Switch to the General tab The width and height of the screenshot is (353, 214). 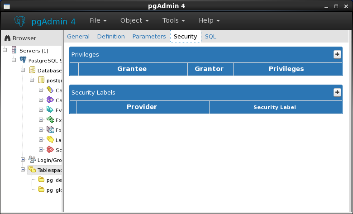[x=78, y=37]
